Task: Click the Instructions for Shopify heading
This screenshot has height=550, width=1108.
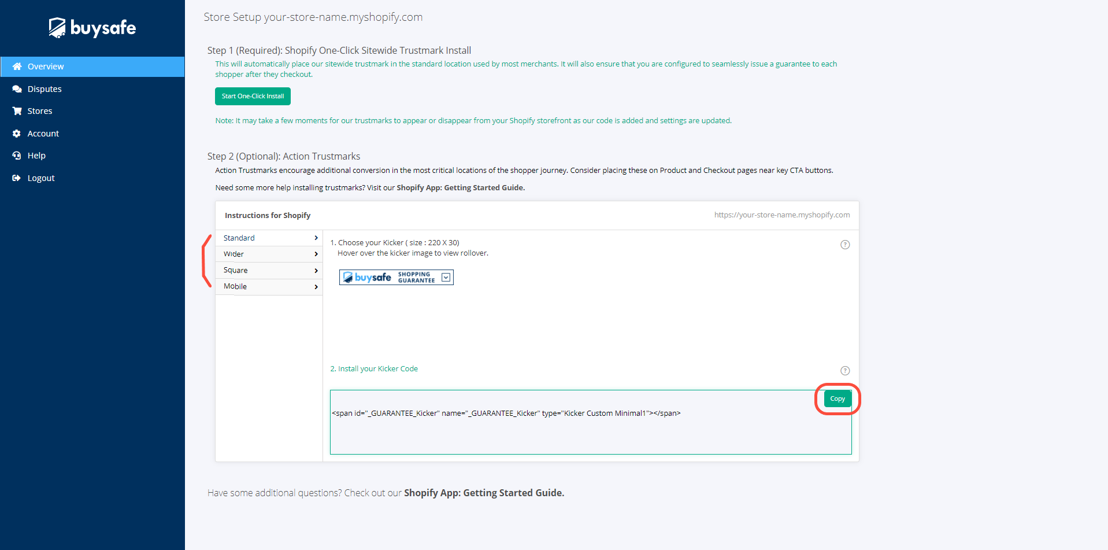Action: pos(268,216)
